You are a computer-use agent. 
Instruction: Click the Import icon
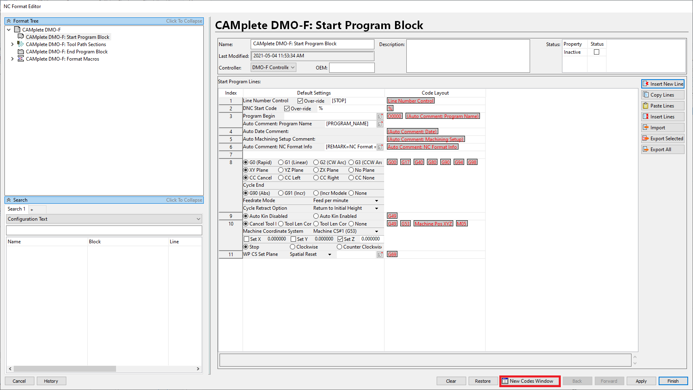646,127
